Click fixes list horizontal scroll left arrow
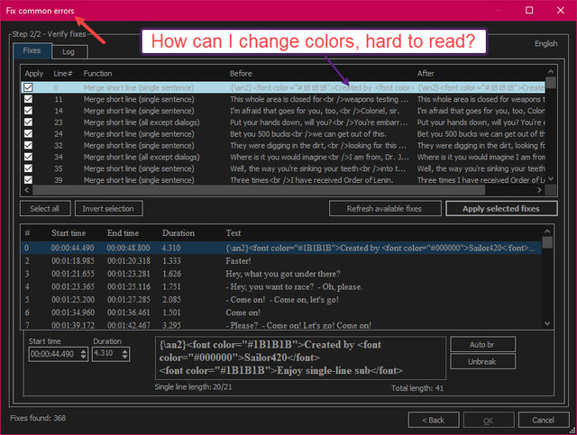Viewport: 577px width, 435px height. (26, 190)
